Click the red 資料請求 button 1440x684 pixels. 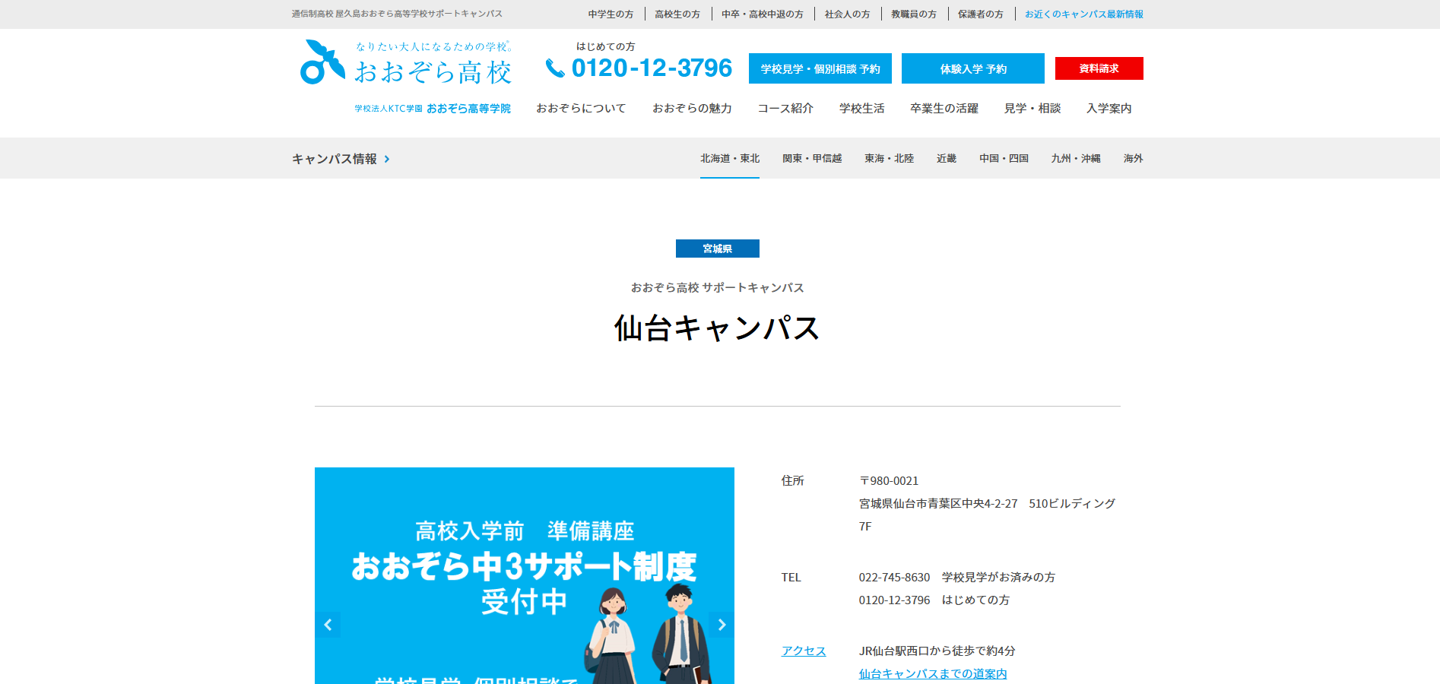click(1099, 68)
